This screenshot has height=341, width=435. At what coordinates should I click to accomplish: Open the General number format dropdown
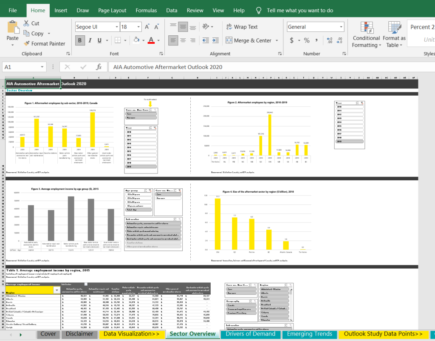pyautogui.click(x=341, y=27)
